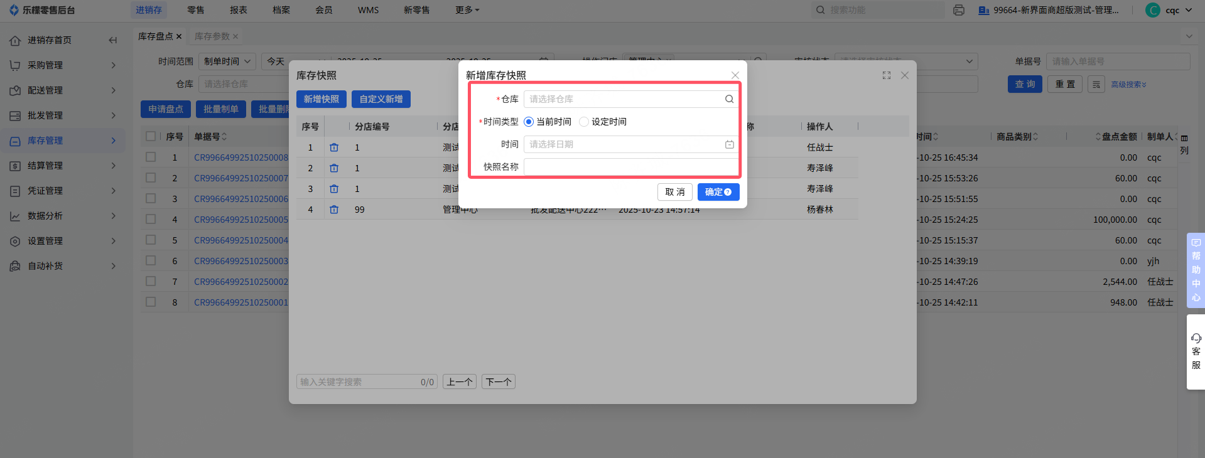1205x458 pixels.
Task: Click the 自定义新增 button
Action: pyautogui.click(x=381, y=99)
